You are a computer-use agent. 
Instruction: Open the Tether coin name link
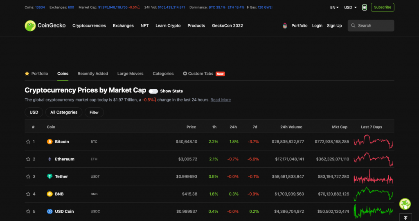click(x=61, y=176)
